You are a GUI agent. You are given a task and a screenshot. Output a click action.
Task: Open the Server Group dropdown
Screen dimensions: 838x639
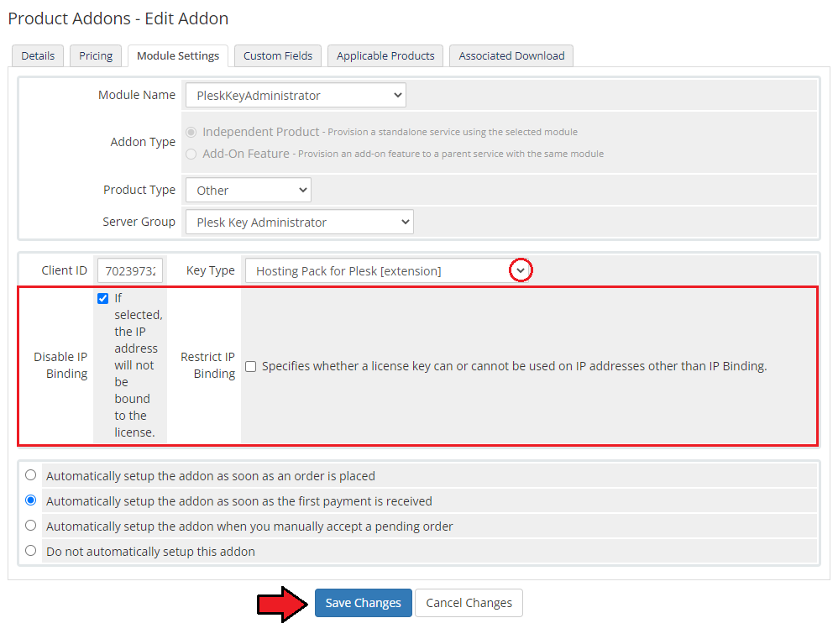tap(300, 222)
